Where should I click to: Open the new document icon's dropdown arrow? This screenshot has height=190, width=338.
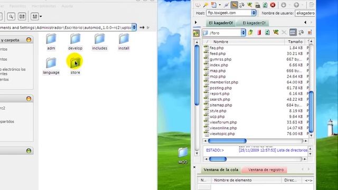coord(220,5)
